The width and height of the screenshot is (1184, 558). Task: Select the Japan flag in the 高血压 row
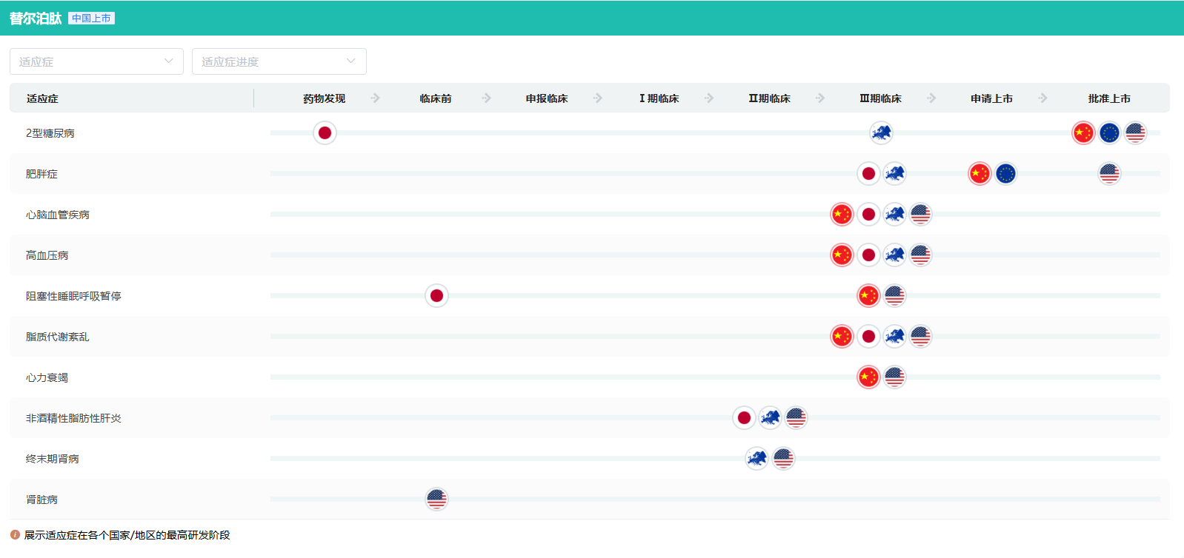coord(868,255)
